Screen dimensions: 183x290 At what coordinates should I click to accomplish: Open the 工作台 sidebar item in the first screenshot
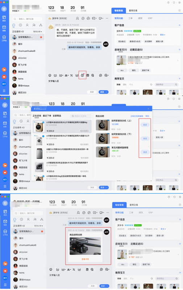coord(4,38)
